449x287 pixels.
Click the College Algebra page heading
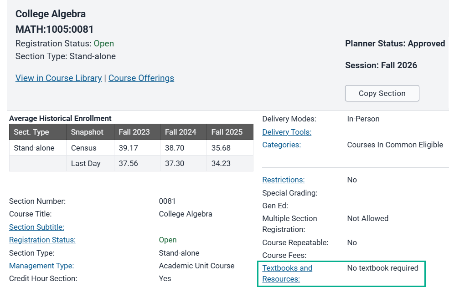[51, 14]
